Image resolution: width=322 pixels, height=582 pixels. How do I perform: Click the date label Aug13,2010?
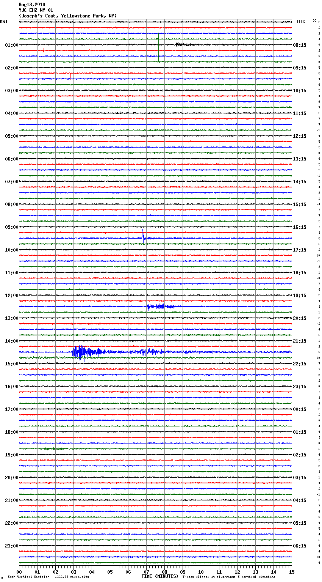[x=32, y=5]
